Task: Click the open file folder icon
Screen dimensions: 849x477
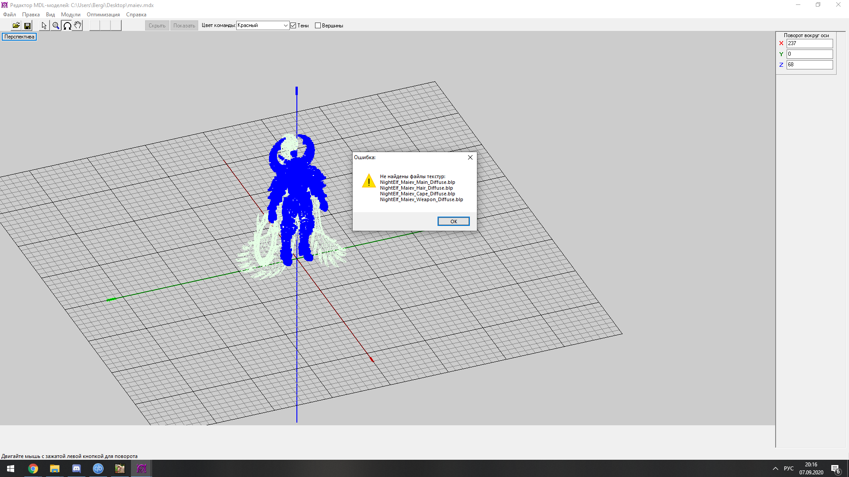Action: (16, 26)
